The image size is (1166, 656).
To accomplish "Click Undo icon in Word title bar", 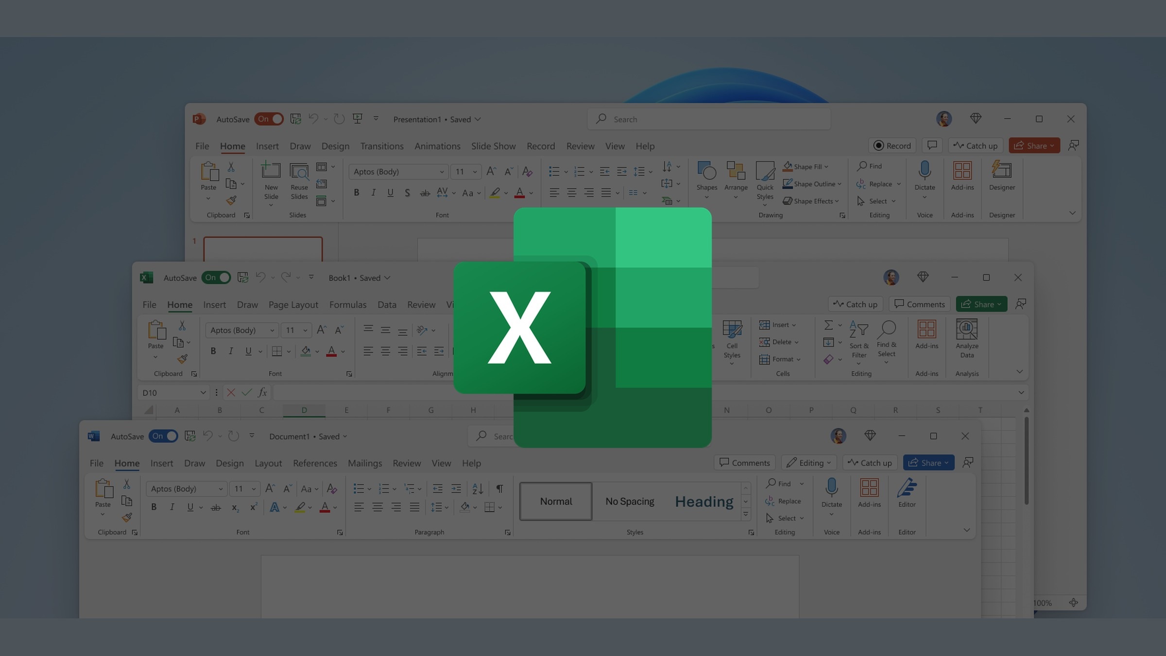I will (x=207, y=436).
